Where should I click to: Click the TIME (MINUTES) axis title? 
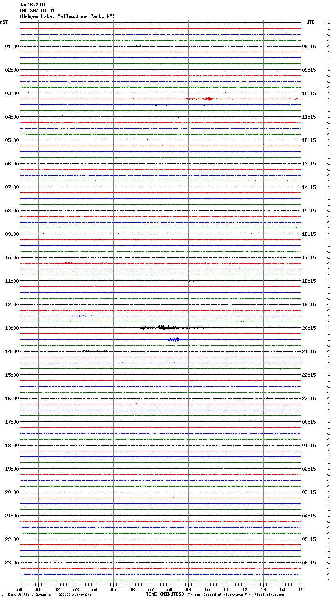point(165,594)
